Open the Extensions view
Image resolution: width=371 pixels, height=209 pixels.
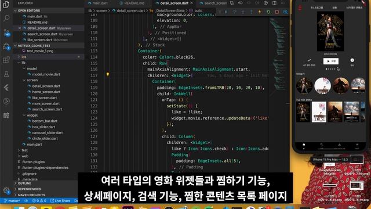pyautogui.click(x=6, y=60)
